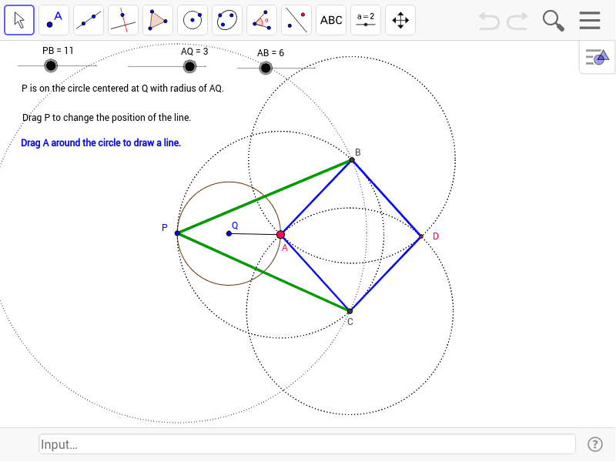616x462 pixels.
Task: Select the Move arrow tool
Action: pos(19,20)
